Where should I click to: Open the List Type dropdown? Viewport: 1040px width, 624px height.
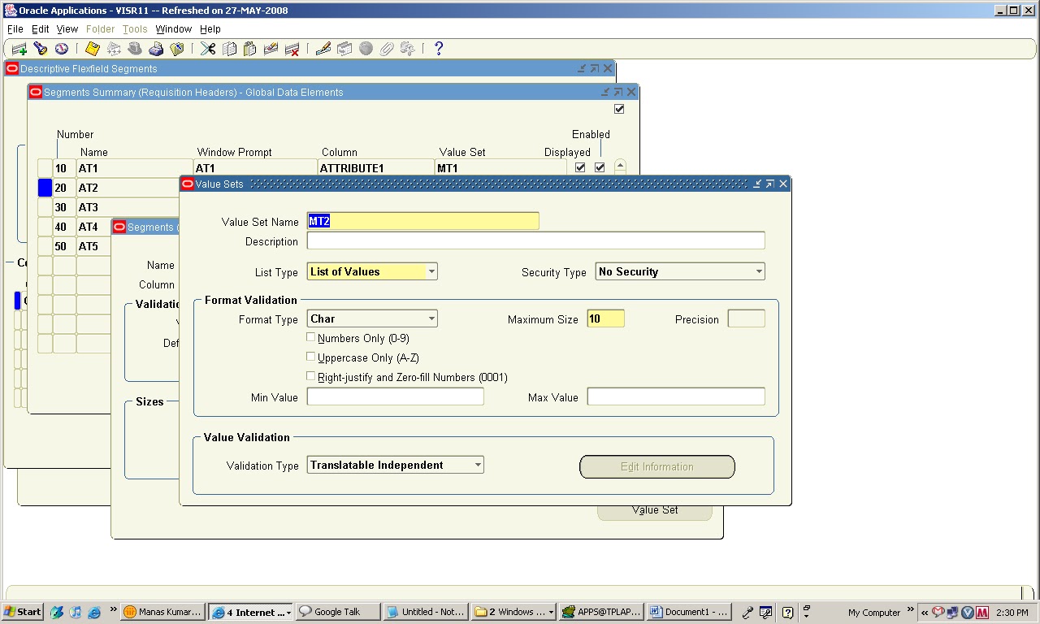tap(431, 271)
